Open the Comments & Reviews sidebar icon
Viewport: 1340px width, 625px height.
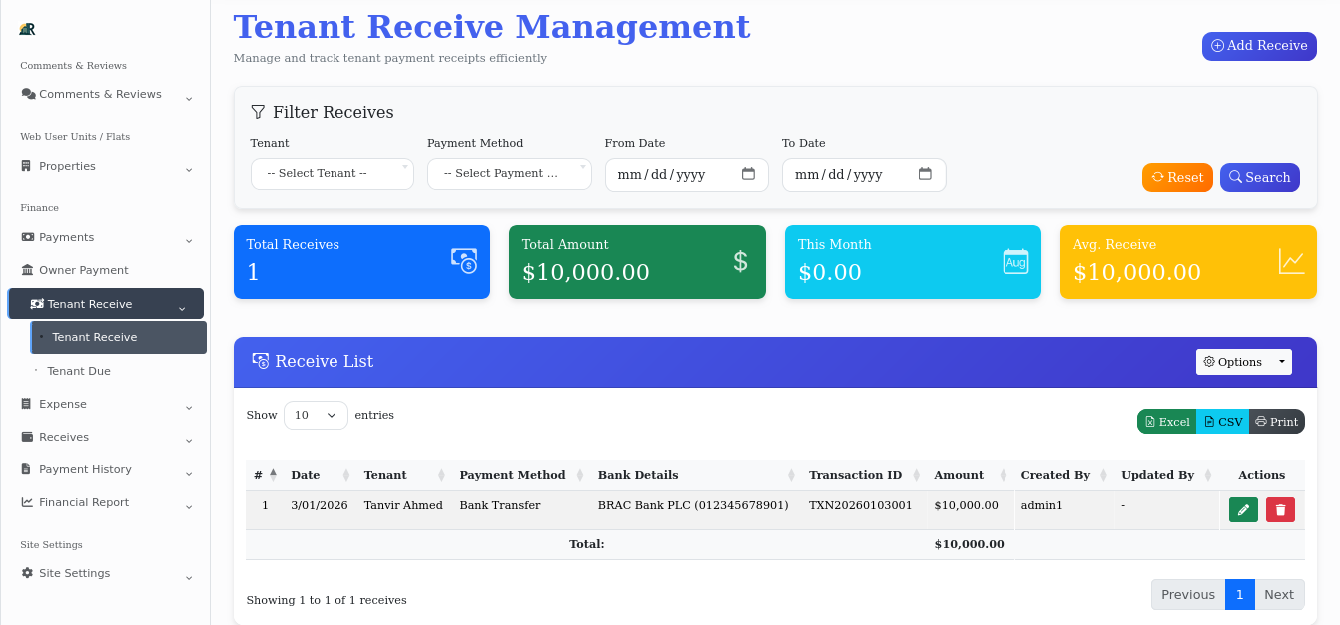point(30,94)
